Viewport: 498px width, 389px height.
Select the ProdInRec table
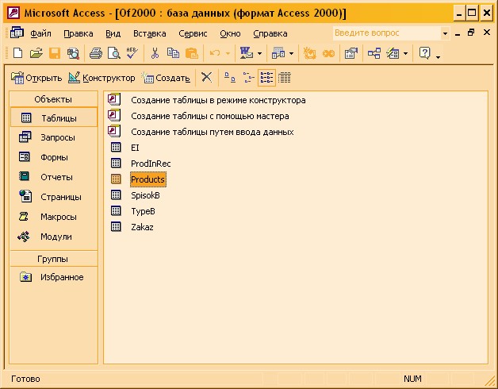[151, 164]
